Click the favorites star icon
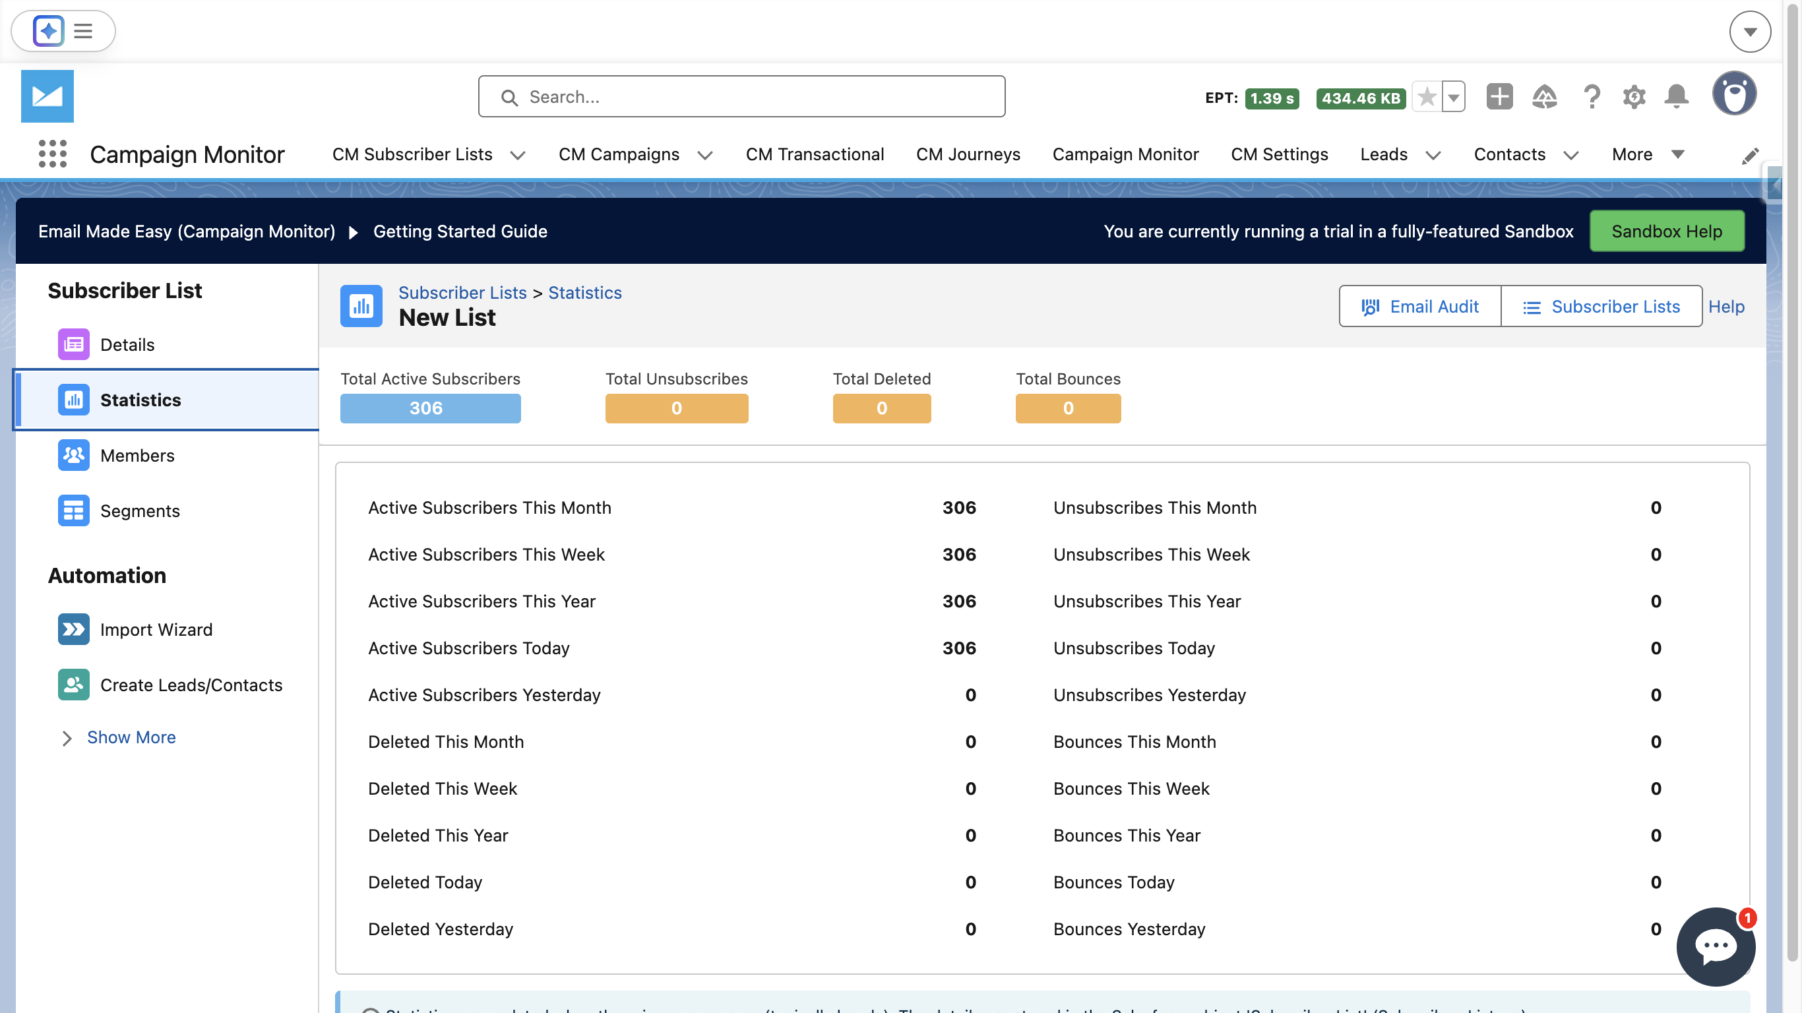This screenshot has width=1802, height=1013. pos(1426,96)
